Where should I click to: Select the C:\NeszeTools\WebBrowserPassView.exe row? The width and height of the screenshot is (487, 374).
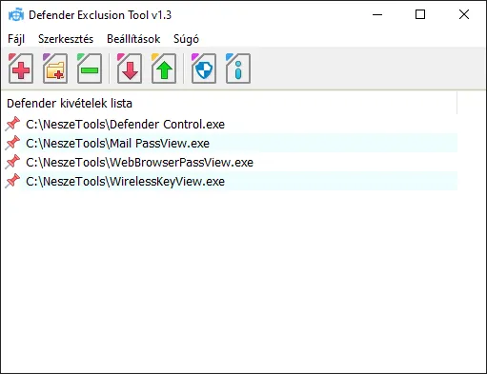231,162
